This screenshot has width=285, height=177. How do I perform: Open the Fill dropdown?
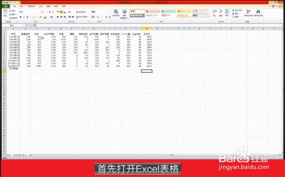pyautogui.click(x=236, y=13)
